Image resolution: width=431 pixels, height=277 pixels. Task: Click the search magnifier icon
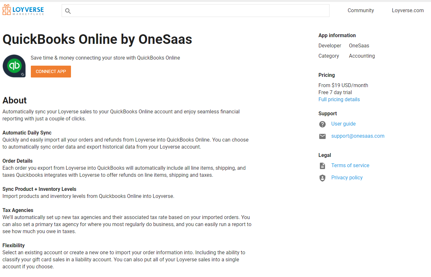click(x=68, y=11)
